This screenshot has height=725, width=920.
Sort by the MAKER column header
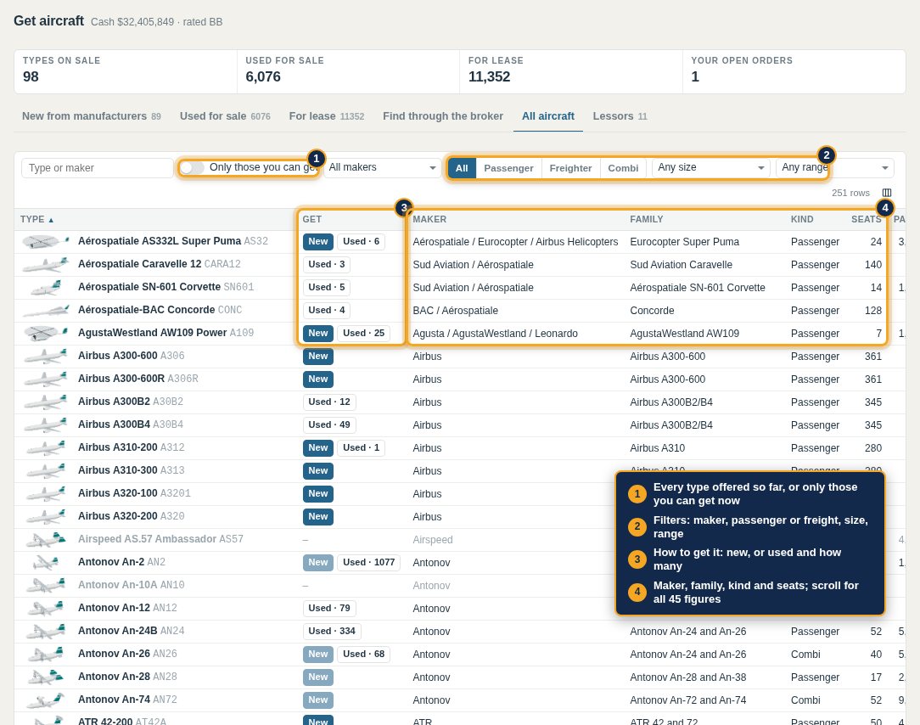[x=429, y=219]
